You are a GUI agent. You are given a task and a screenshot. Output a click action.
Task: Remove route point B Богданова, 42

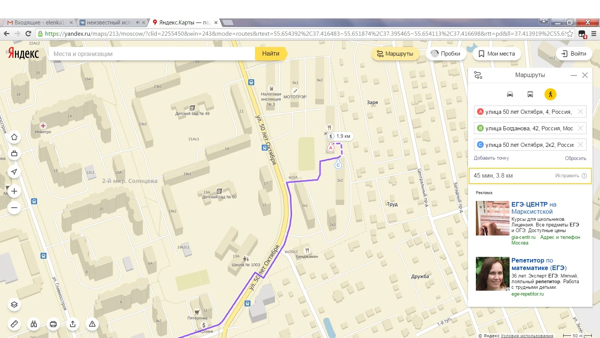tap(580, 128)
